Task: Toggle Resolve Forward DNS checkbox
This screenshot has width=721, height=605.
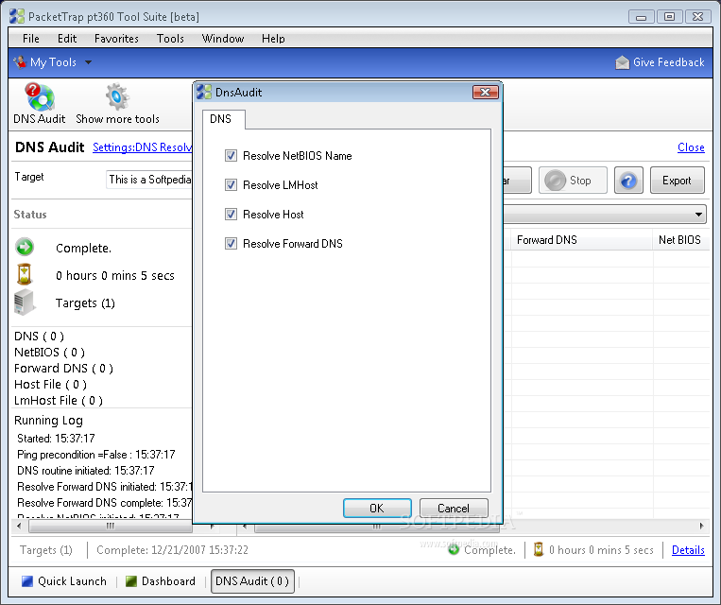Action: [231, 243]
